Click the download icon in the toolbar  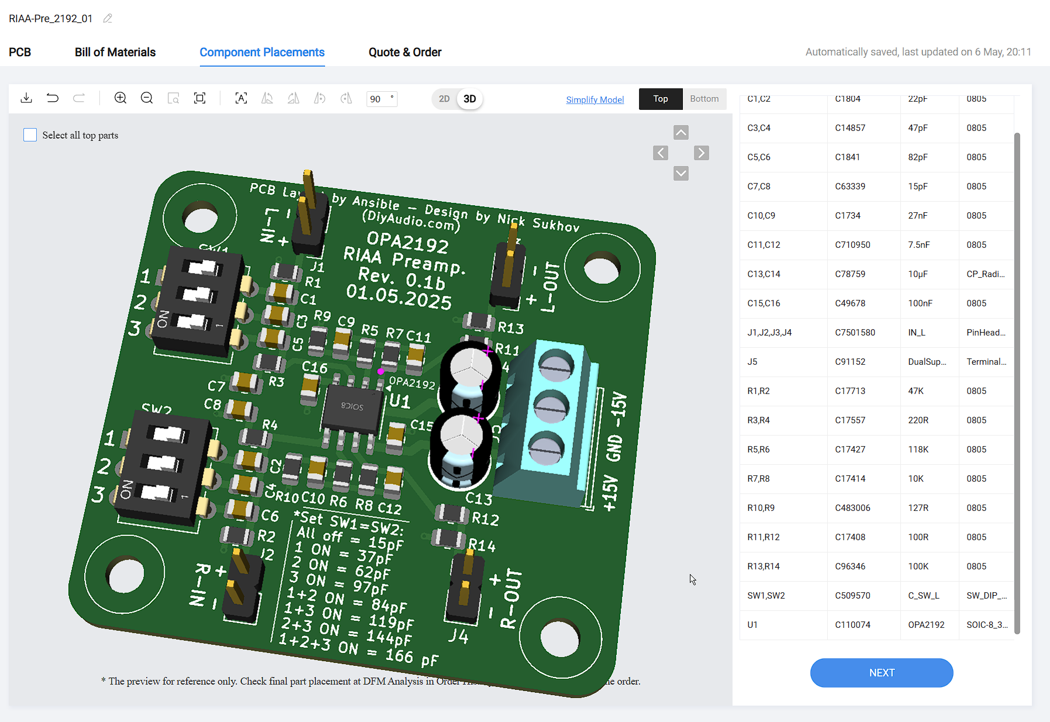(x=26, y=98)
